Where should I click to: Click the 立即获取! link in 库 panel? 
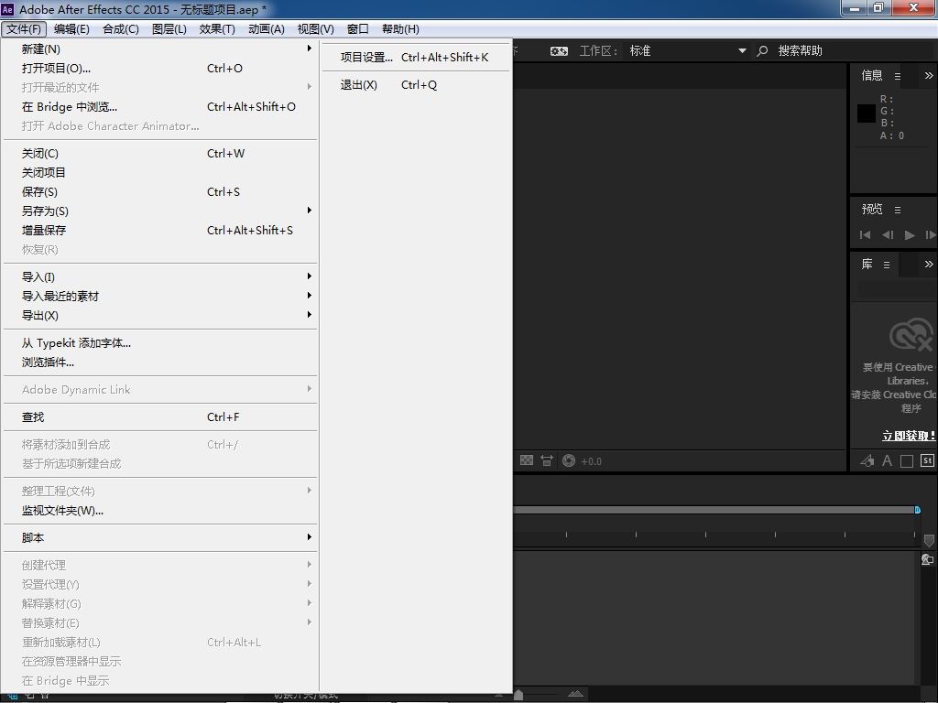point(908,435)
